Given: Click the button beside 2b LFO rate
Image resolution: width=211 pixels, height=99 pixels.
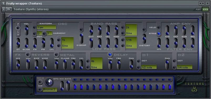Looking at the screenshot, I should pos(123,27).
